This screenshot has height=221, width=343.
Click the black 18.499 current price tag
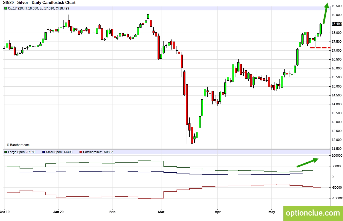tap(336, 24)
